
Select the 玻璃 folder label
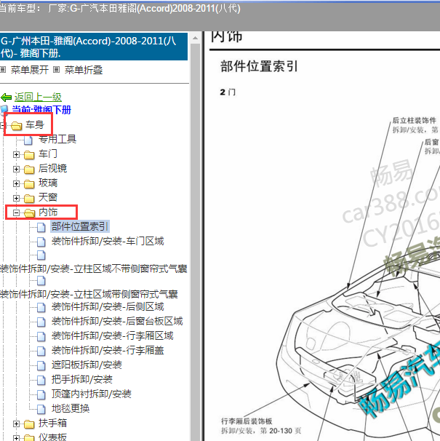pyautogui.click(x=48, y=183)
